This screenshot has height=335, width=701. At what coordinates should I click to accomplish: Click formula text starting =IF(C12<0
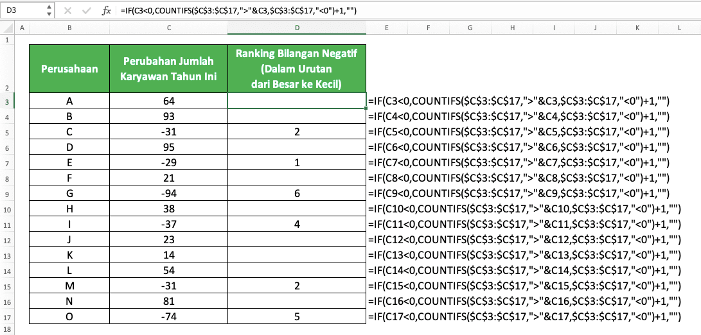click(x=524, y=240)
